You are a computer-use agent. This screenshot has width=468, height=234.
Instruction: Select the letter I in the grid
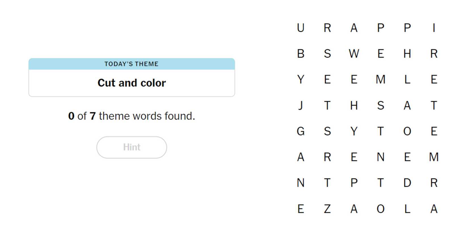click(434, 28)
